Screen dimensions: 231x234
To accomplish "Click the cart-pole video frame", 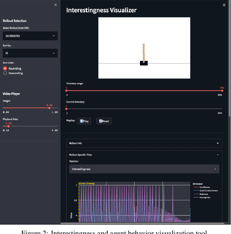I will coord(144,48).
